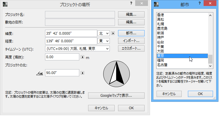This screenshot has height=116, width=219.
Task: Click the city list scroll up arrow
Action: click(x=210, y=15)
